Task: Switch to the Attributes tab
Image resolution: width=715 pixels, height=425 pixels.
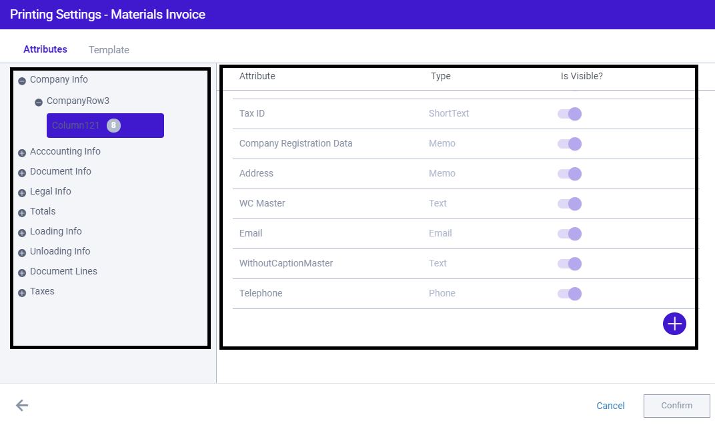Action: coord(45,49)
